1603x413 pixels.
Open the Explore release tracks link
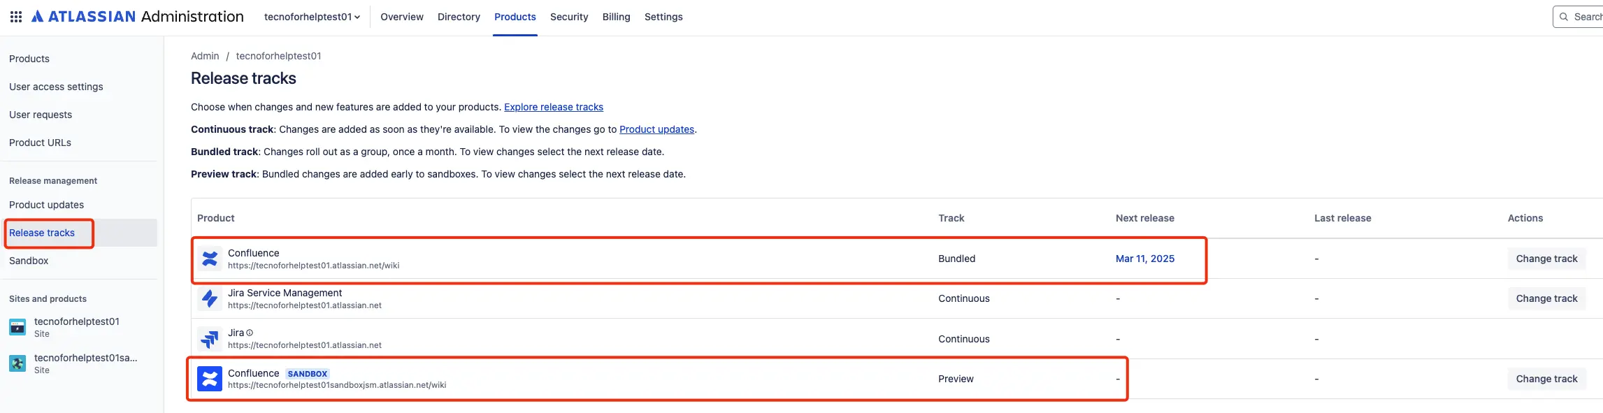[x=554, y=107]
